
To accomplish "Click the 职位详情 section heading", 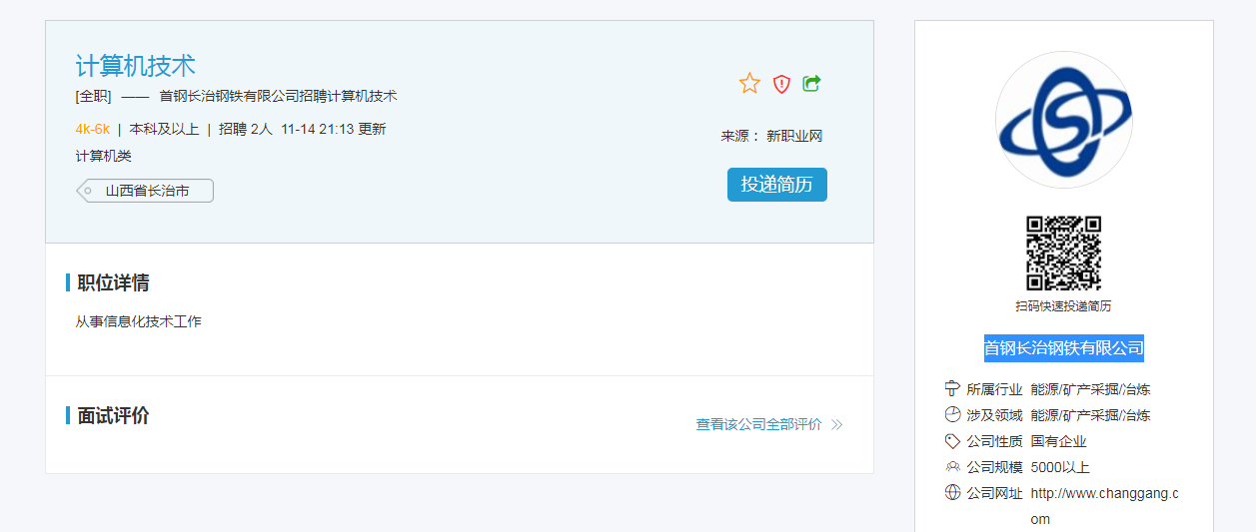I will click(113, 282).
